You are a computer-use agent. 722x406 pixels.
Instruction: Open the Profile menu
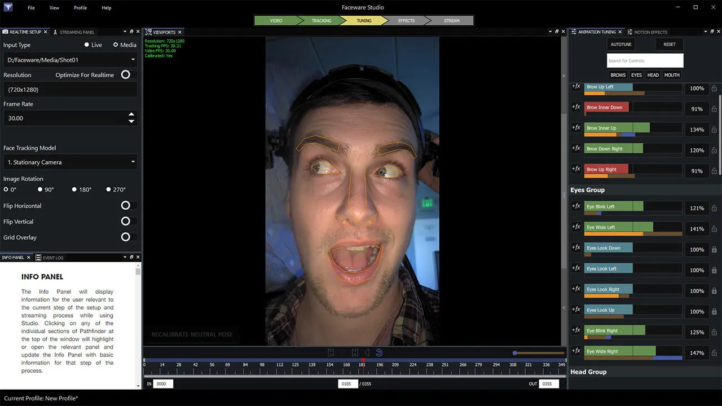click(x=80, y=8)
